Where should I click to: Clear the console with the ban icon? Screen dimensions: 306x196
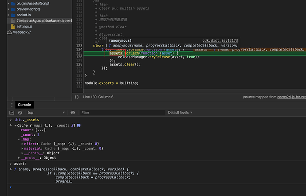coord(20,113)
